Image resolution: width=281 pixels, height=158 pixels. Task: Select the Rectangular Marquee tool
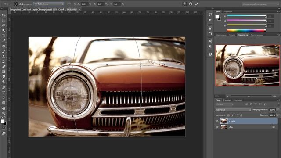click(x=4, y=21)
